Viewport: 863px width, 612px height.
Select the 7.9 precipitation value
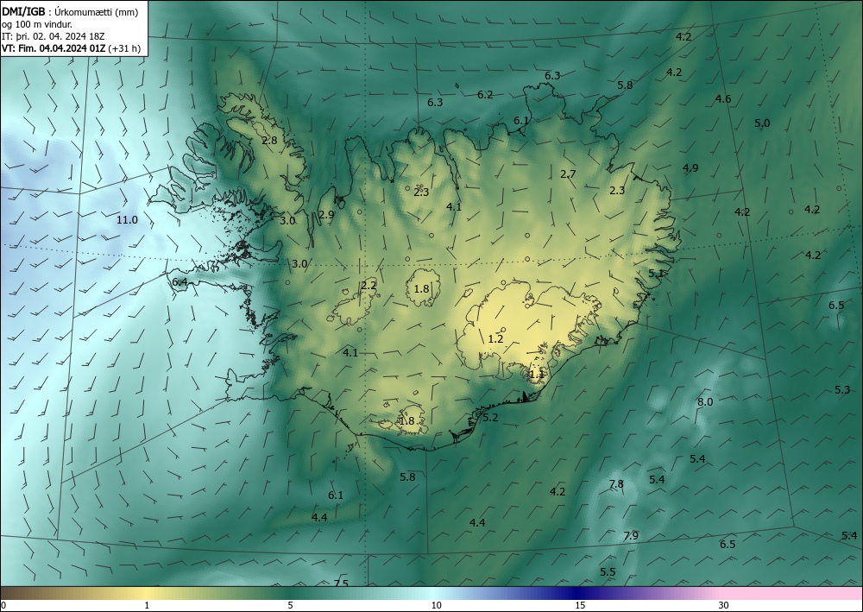click(x=631, y=535)
